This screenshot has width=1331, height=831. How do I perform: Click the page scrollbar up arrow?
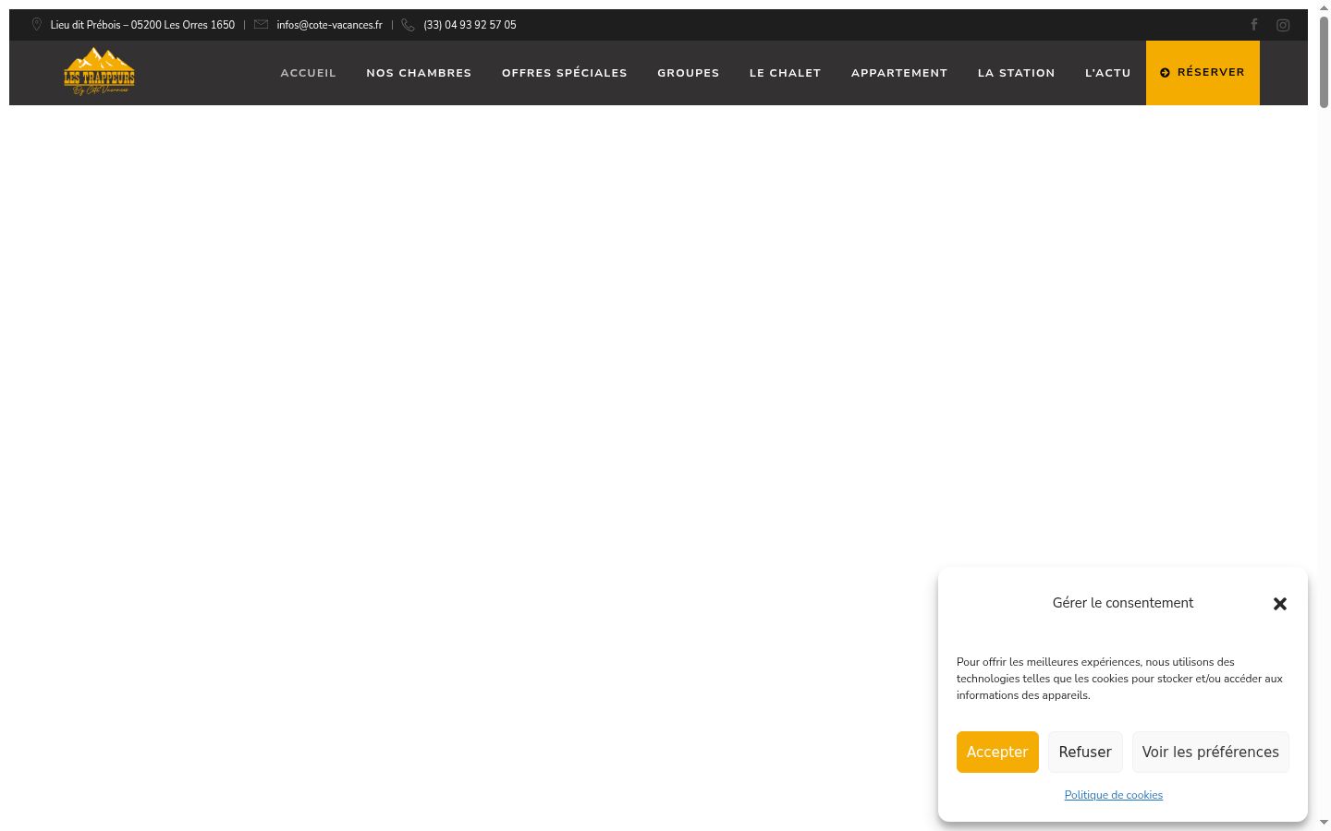pyautogui.click(x=1325, y=7)
